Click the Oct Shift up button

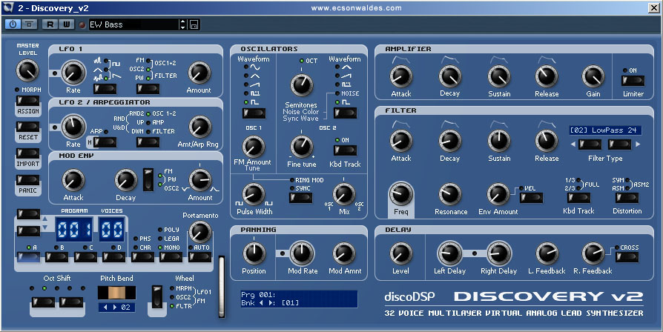pos(71,302)
